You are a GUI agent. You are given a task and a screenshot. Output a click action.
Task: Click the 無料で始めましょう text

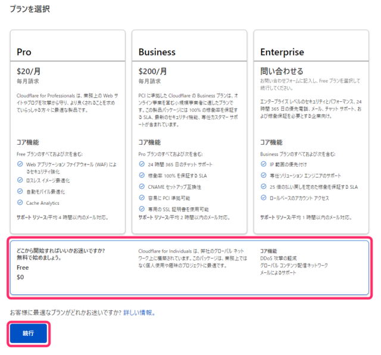click(39, 258)
